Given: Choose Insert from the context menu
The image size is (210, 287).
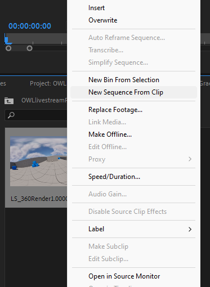Looking at the screenshot, I should pos(96,8).
